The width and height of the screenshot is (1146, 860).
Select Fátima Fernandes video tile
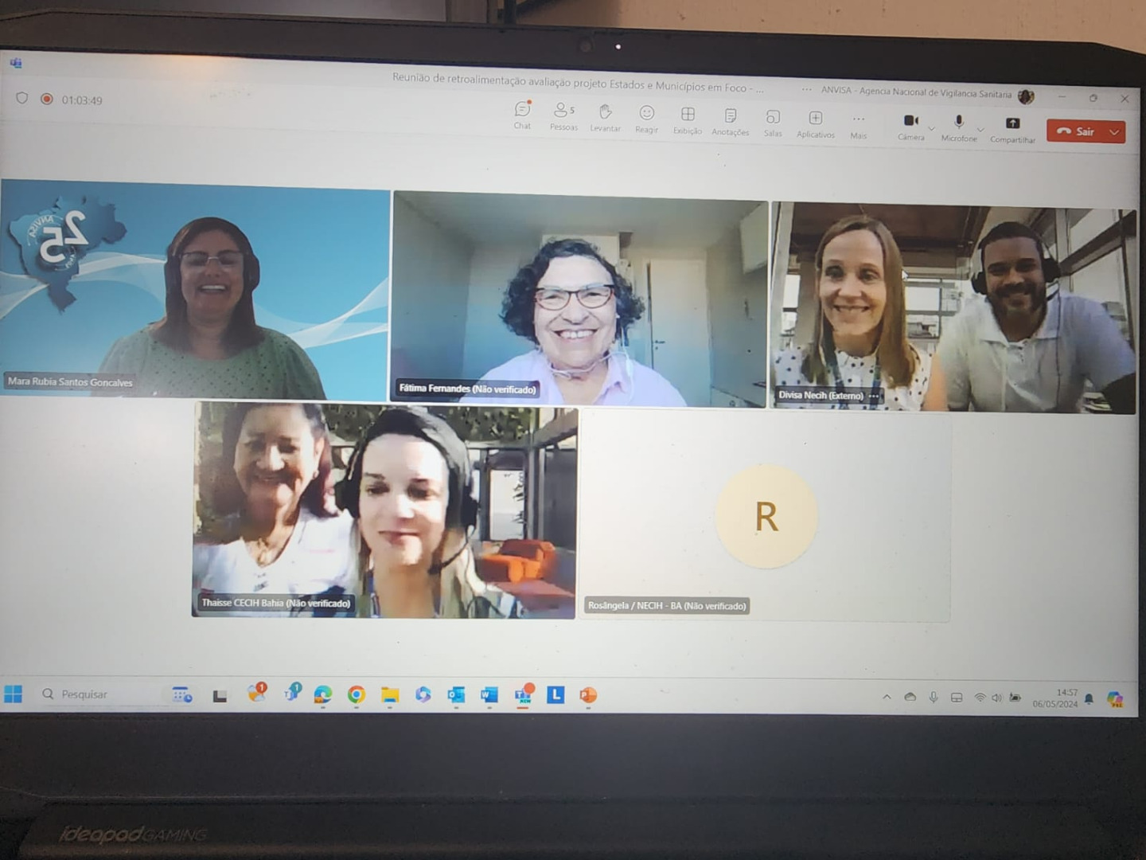tap(580, 299)
